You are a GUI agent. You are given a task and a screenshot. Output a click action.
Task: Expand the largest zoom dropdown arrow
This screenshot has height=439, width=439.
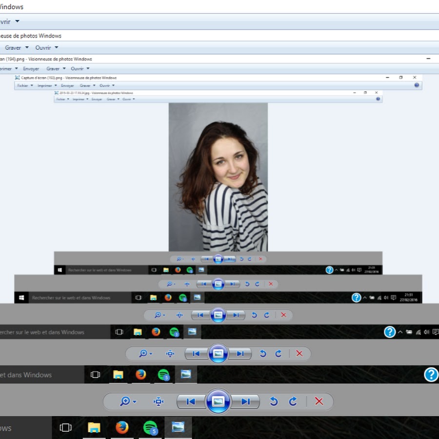click(x=135, y=401)
